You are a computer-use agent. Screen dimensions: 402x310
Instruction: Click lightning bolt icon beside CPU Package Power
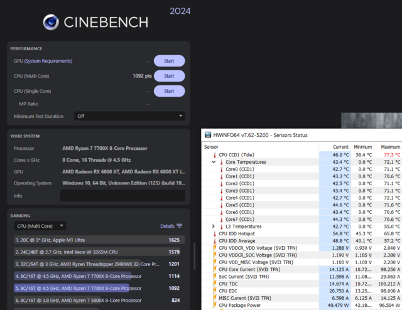214,305
